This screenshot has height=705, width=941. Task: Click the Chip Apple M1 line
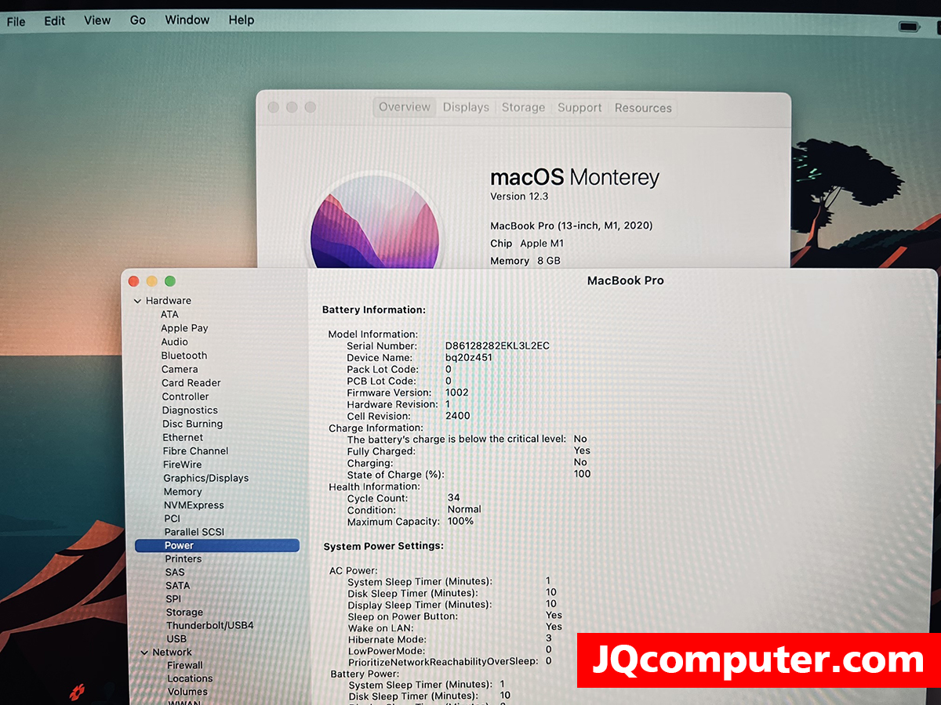[x=527, y=244]
